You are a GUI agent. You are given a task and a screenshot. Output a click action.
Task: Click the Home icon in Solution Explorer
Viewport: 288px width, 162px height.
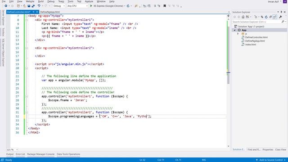click(243, 17)
